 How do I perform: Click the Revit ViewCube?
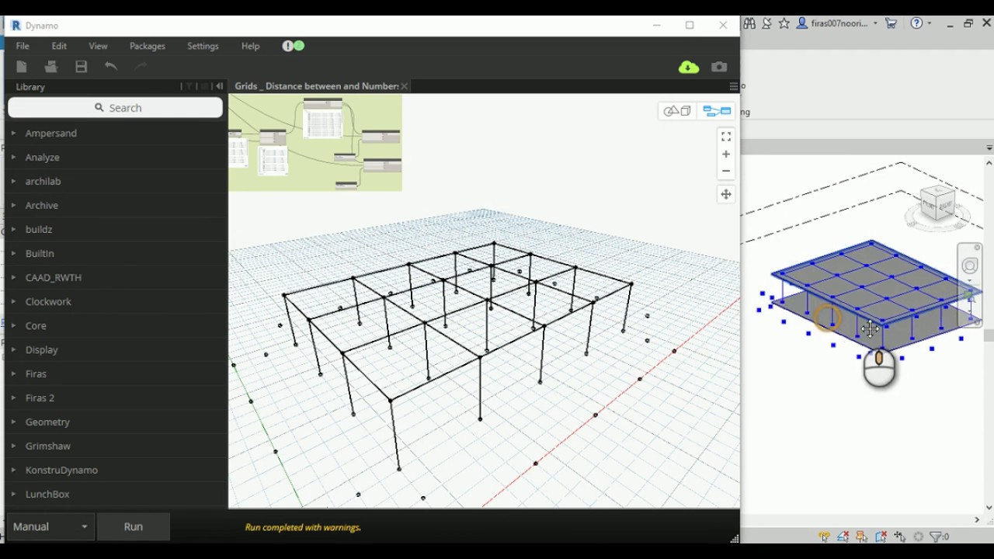point(937,204)
